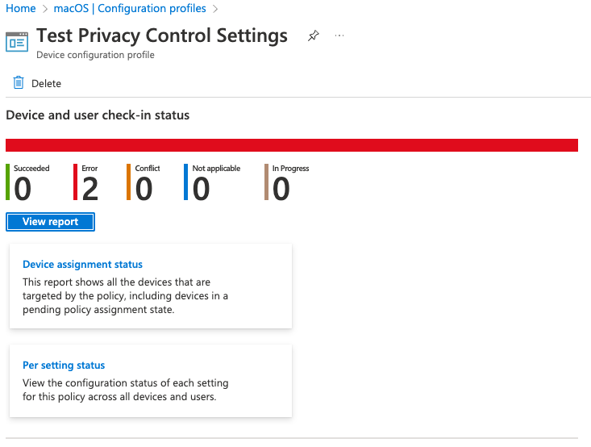The height and width of the screenshot is (447, 591).
Task: Click the pin icon beside the title
Action: click(x=314, y=36)
